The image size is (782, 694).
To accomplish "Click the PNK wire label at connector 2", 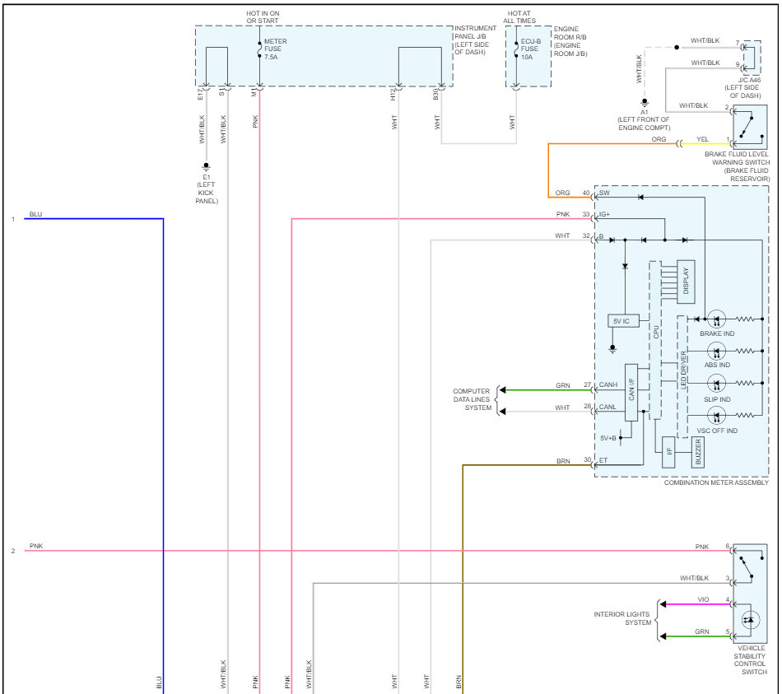I will (x=36, y=547).
